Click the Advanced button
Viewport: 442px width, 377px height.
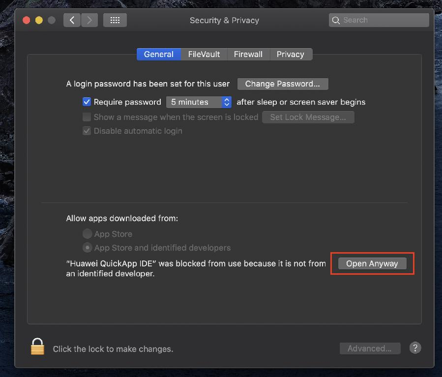pyautogui.click(x=370, y=348)
